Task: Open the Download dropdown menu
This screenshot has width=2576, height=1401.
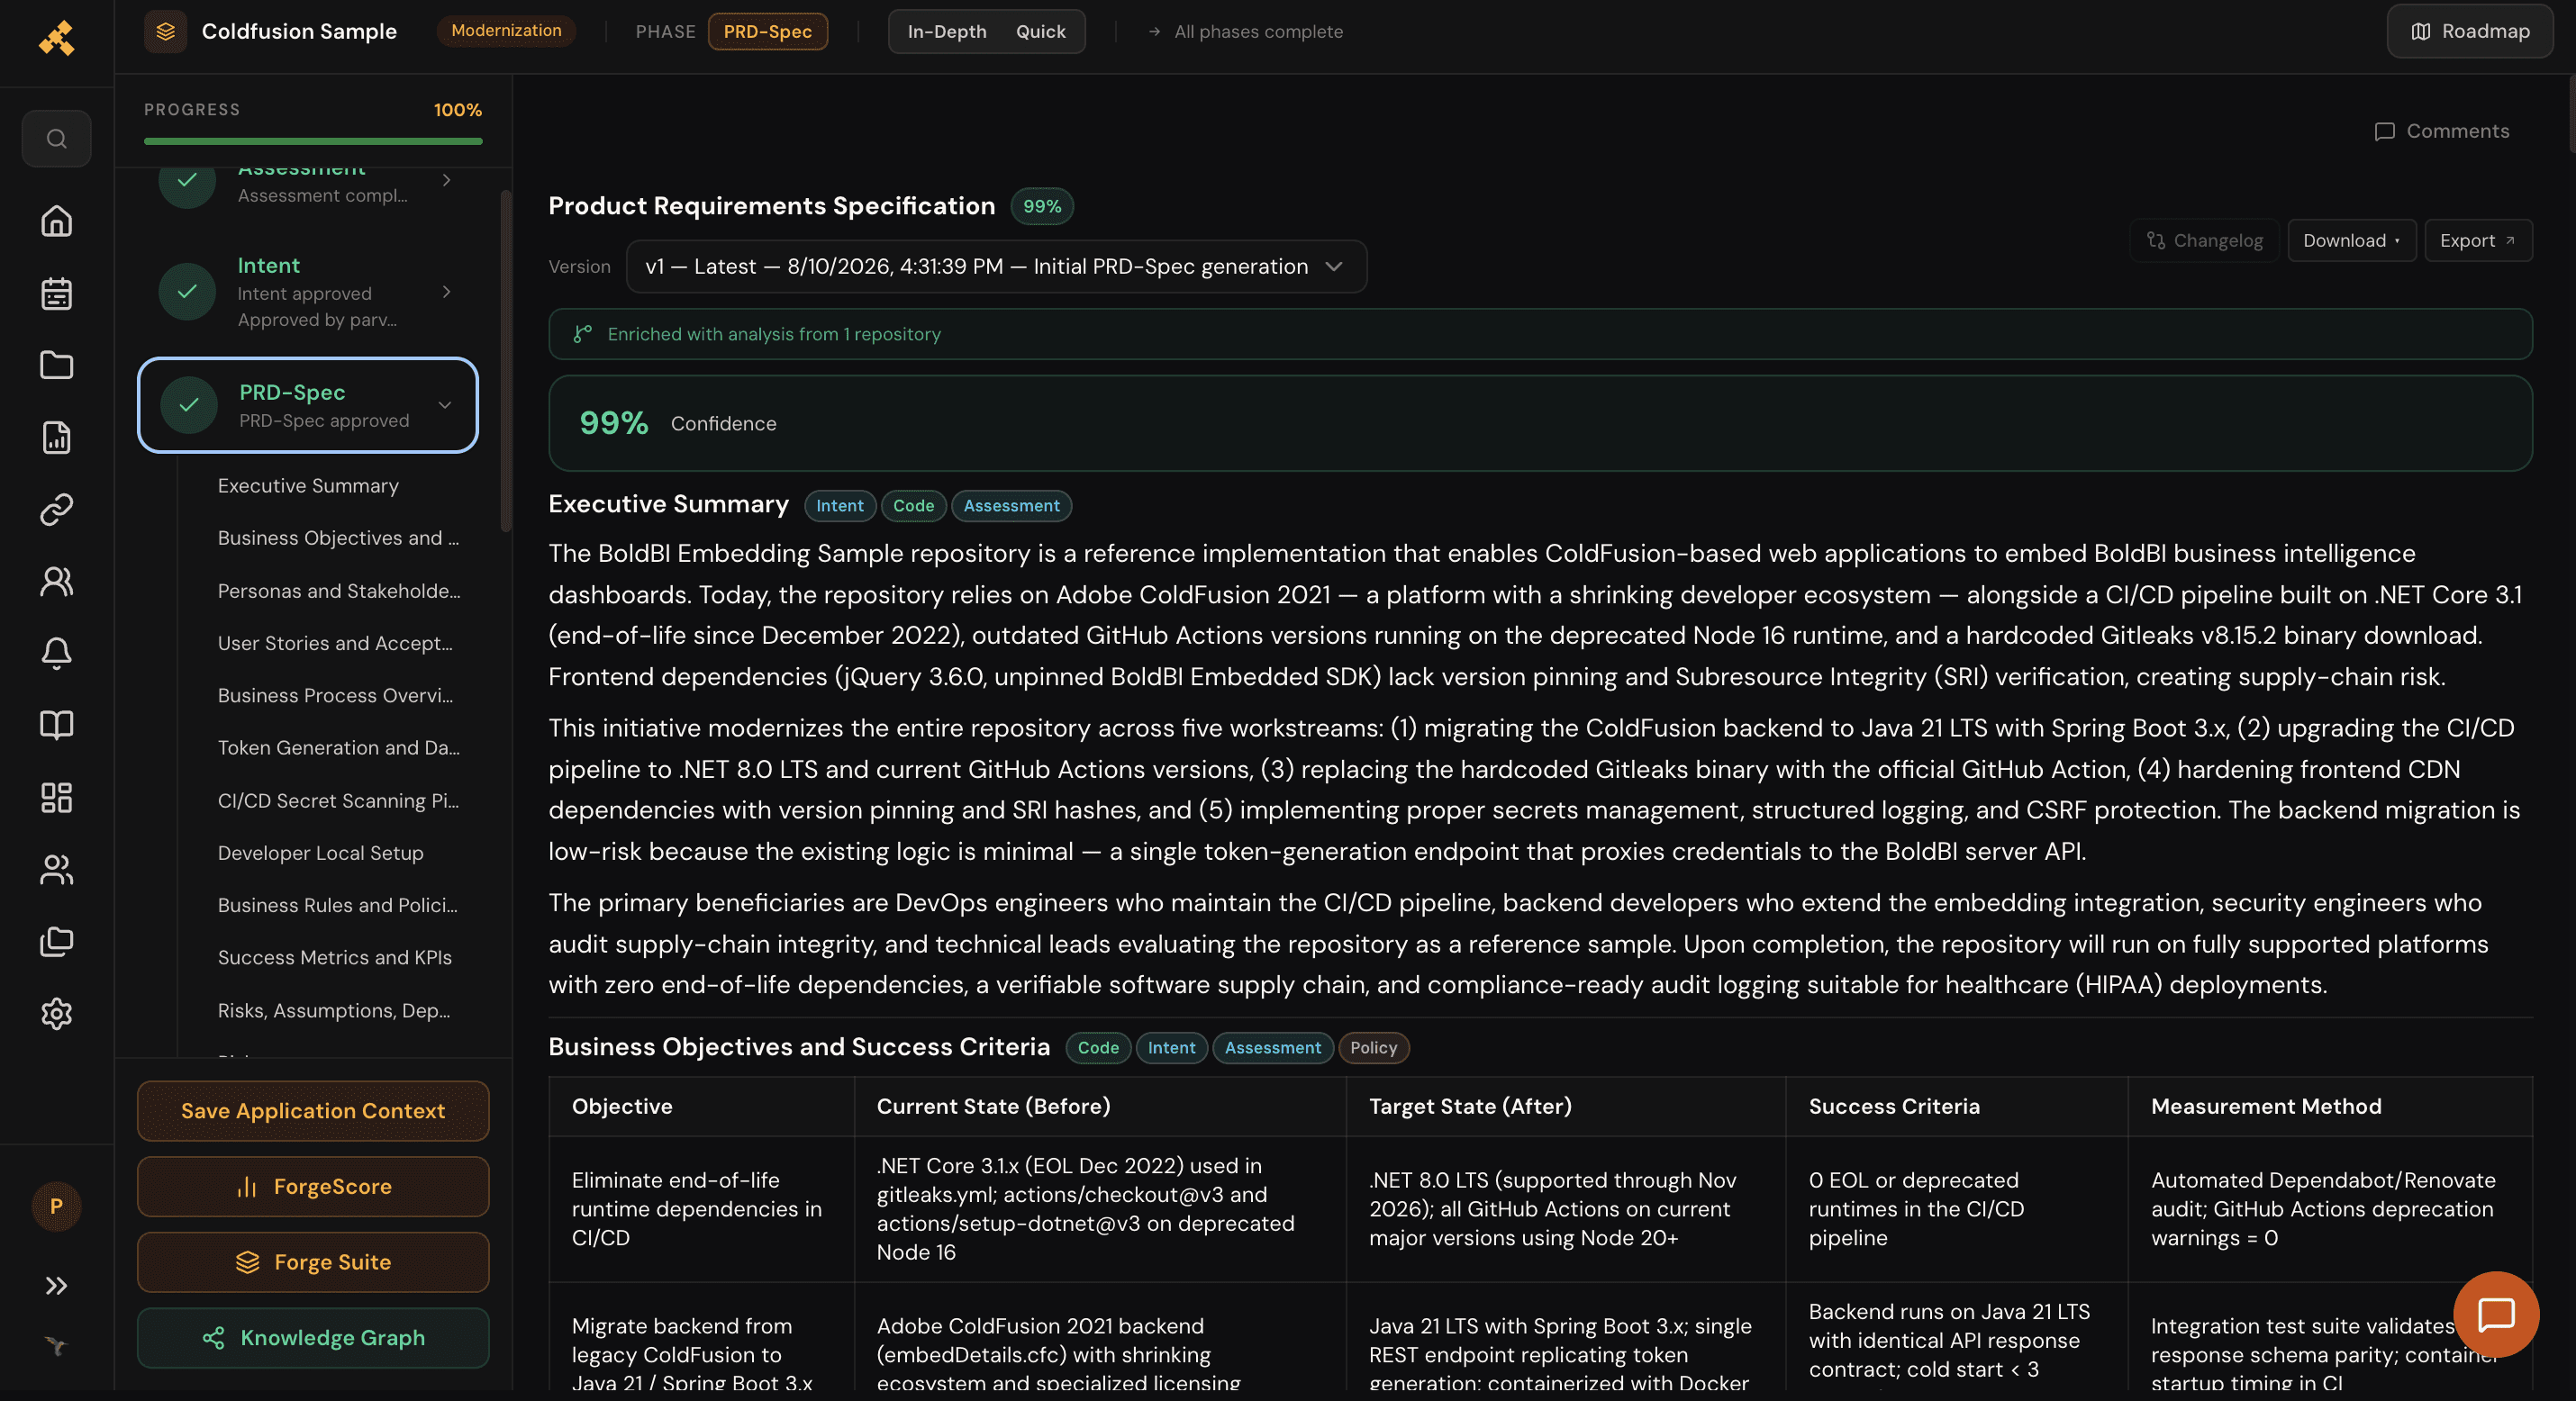Action: point(2351,240)
